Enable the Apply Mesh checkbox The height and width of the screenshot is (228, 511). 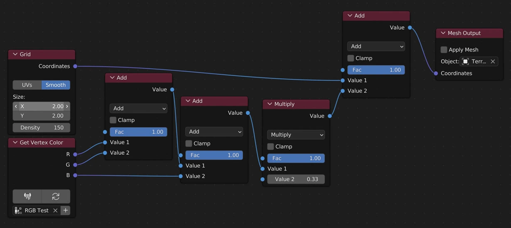(444, 50)
